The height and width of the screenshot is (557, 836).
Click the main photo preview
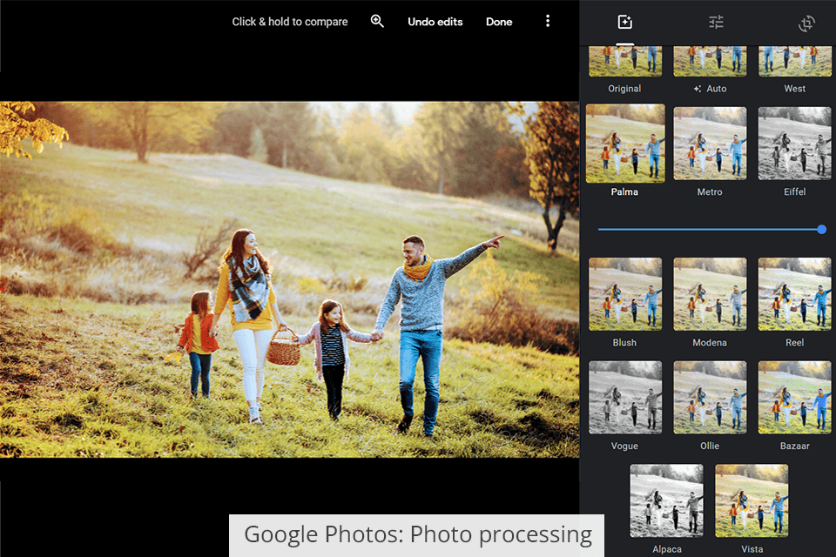[x=289, y=279]
